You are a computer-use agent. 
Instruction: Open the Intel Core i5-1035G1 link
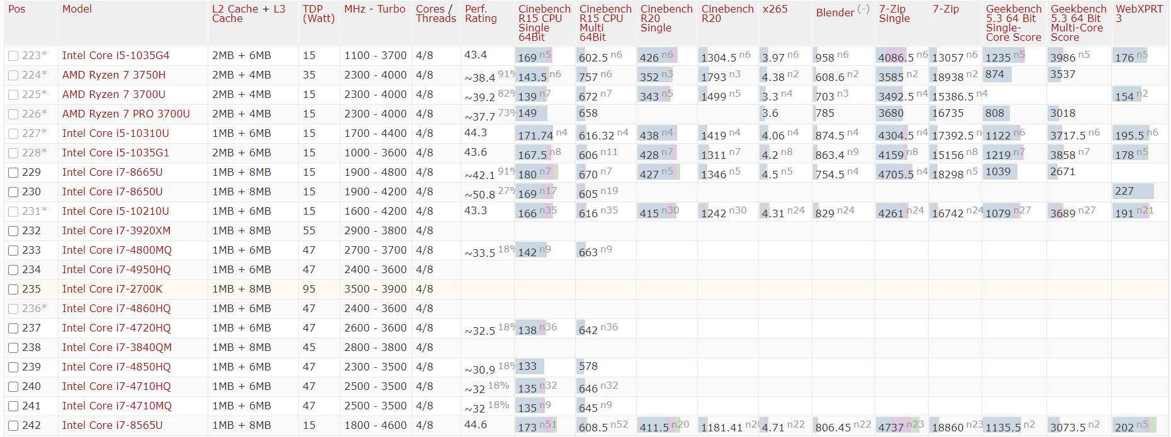[116, 153]
